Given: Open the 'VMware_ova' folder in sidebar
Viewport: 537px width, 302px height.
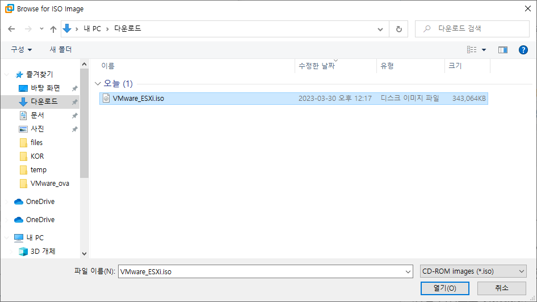Looking at the screenshot, I should click(x=49, y=184).
